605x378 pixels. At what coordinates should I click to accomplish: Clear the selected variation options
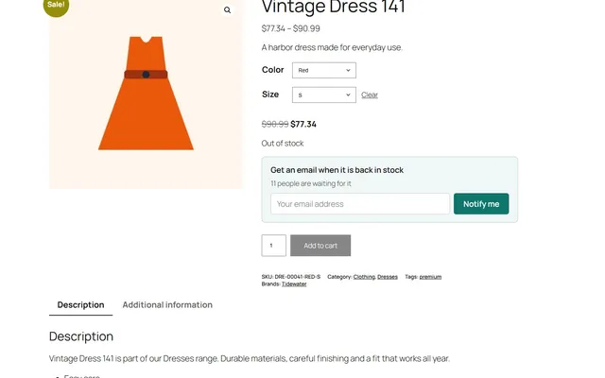click(x=370, y=94)
